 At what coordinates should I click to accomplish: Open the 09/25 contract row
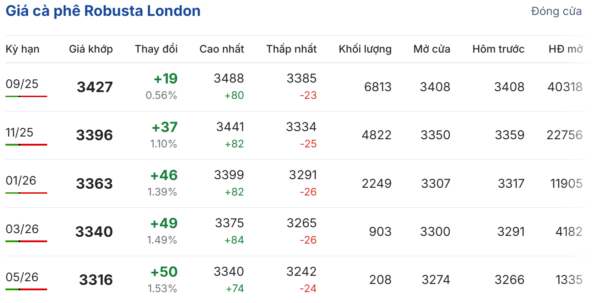(x=22, y=84)
